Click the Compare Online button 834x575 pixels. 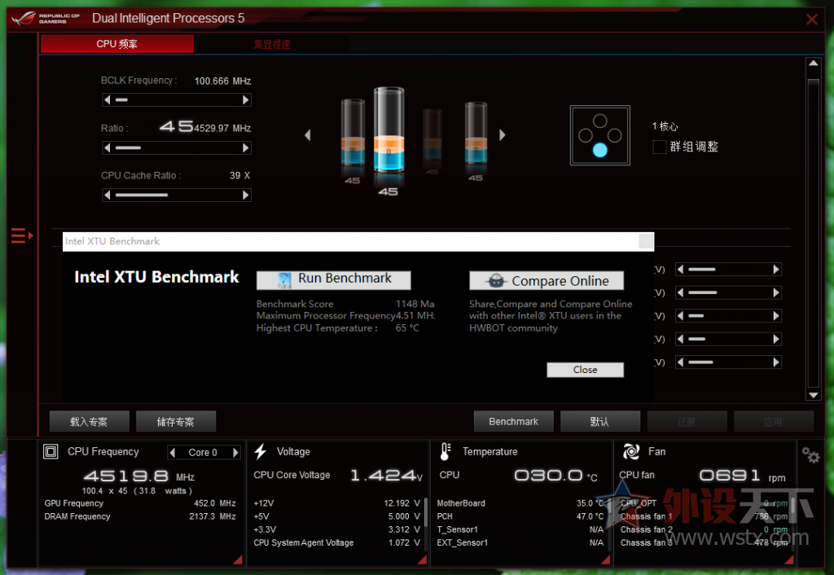[546, 280]
